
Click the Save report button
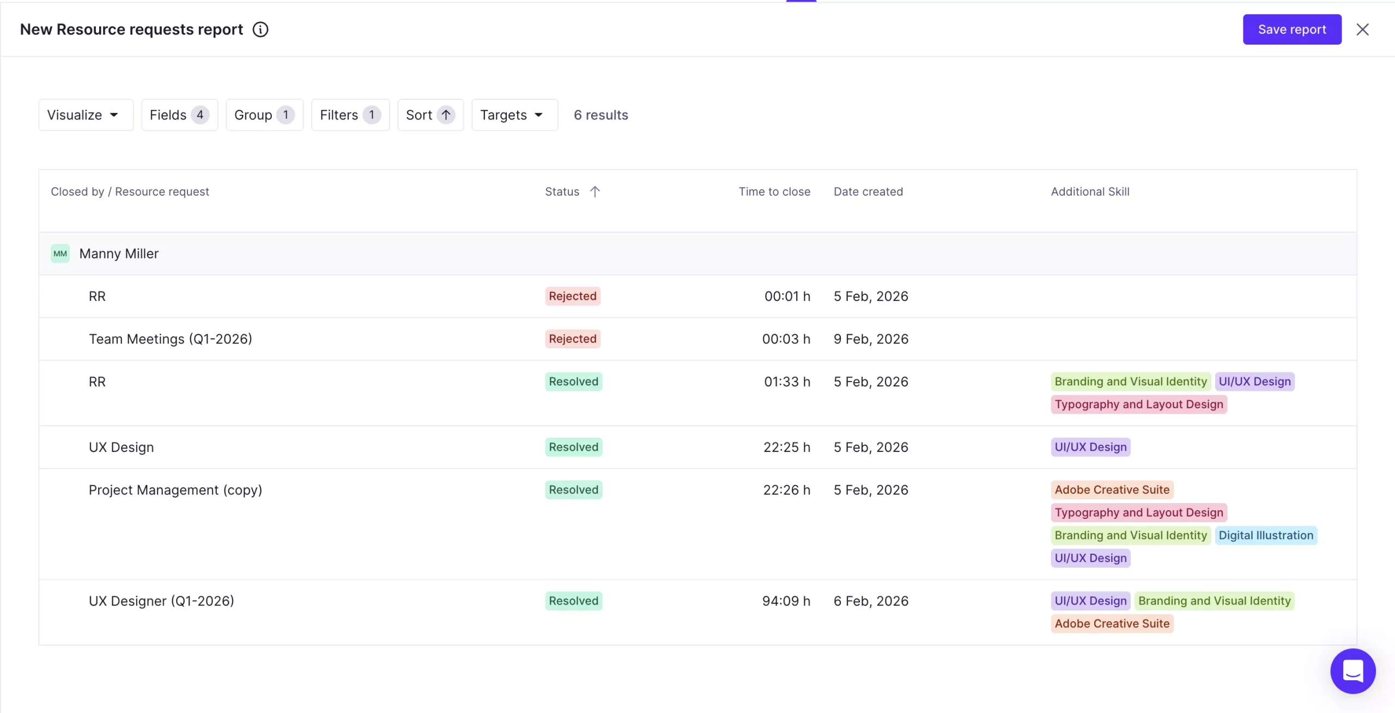(1291, 29)
